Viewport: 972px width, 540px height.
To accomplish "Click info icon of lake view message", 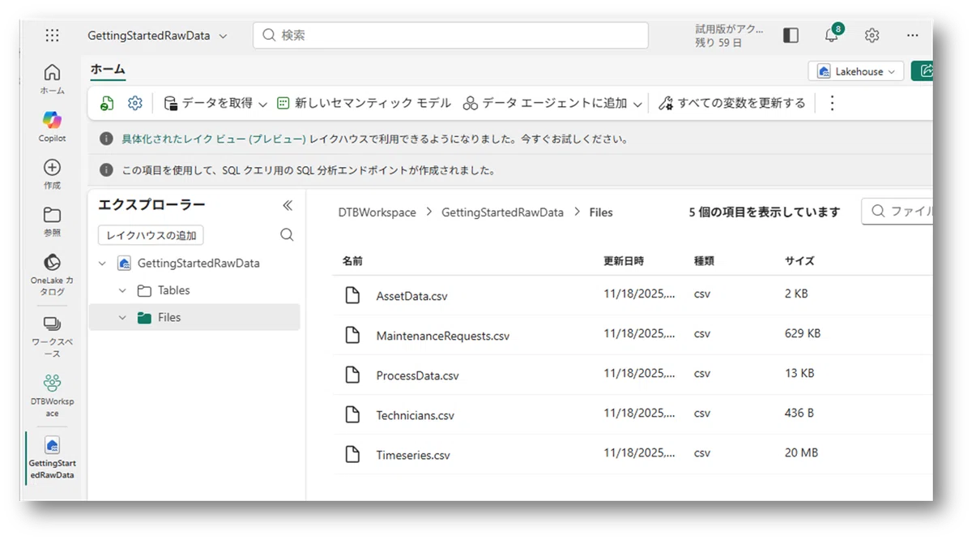I will pyautogui.click(x=106, y=139).
